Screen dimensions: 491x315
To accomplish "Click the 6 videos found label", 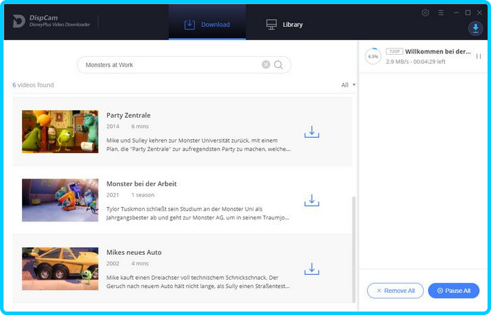I will point(33,85).
